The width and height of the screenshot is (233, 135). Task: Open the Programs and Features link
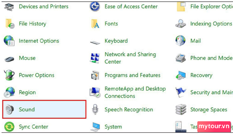(x=132, y=75)
